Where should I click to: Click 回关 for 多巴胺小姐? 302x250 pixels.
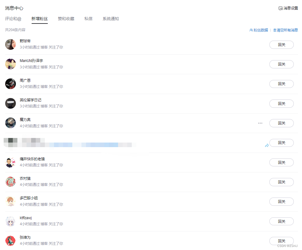281,202
